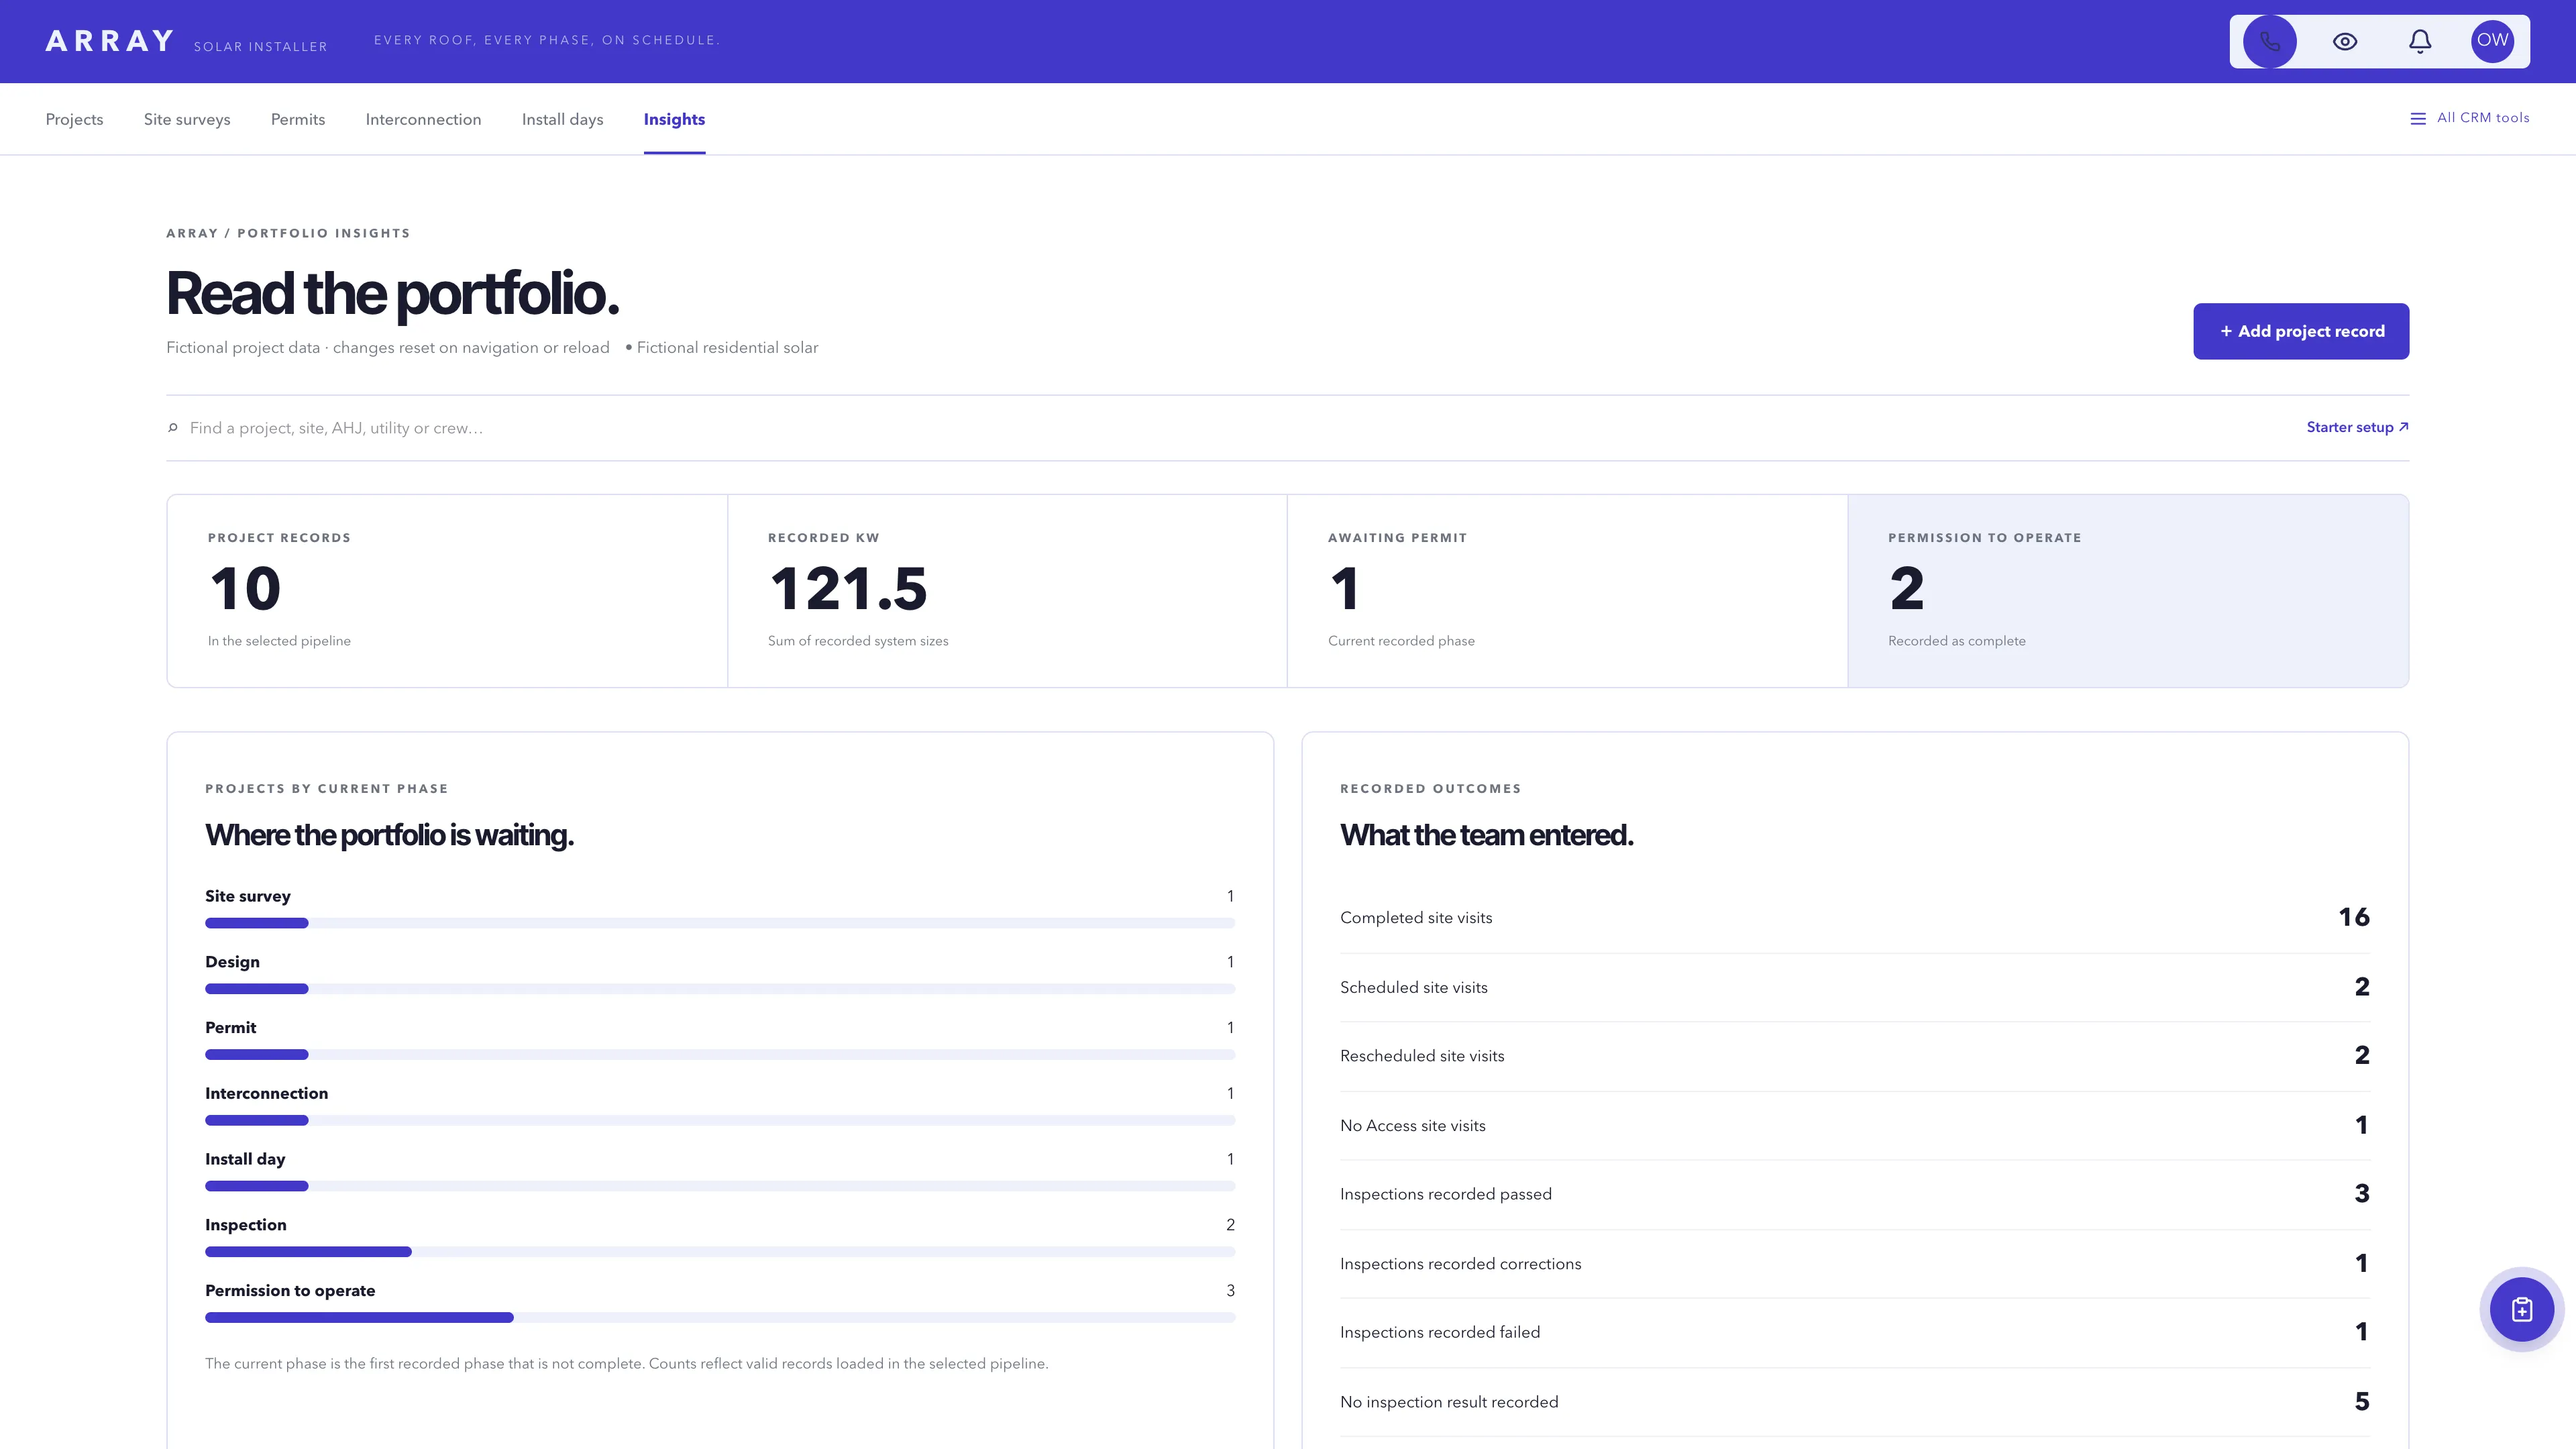Open the Interconnection tab
This screenshot has width=2576, height=1449.
(423, 119)
